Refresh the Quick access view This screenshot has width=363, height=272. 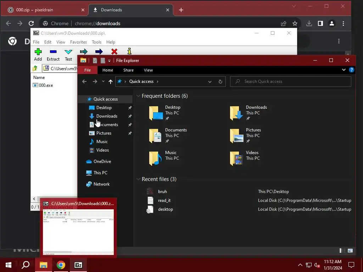click(220, 82)
